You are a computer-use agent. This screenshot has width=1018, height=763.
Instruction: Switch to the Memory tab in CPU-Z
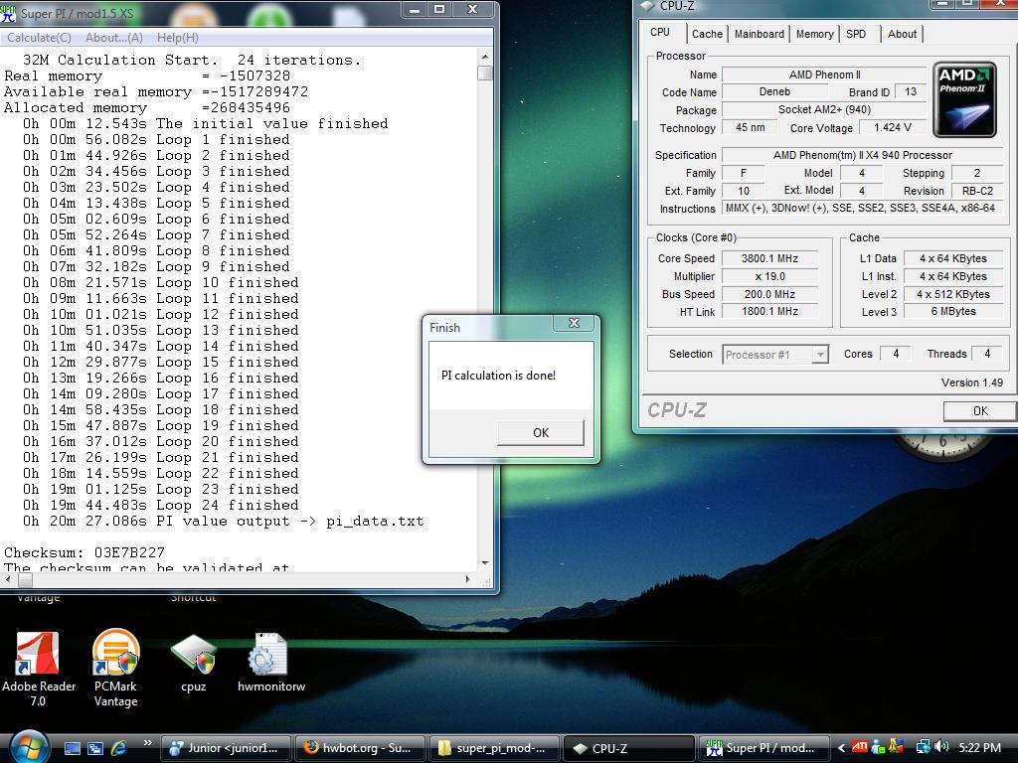[815, 34]
